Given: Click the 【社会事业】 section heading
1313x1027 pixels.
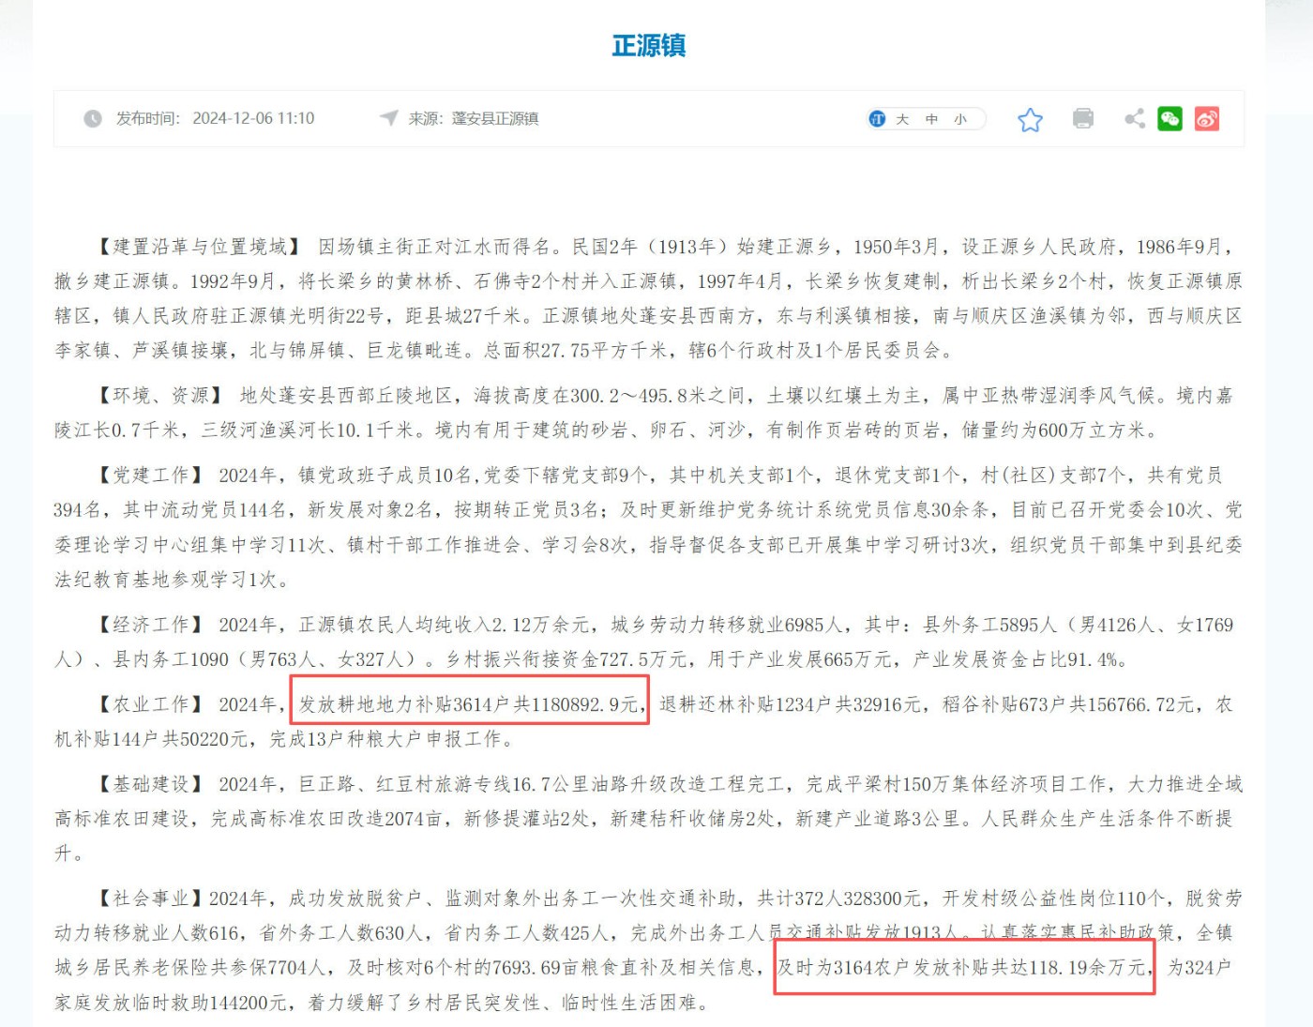Looking at the screenshot, I should (151, 899).
